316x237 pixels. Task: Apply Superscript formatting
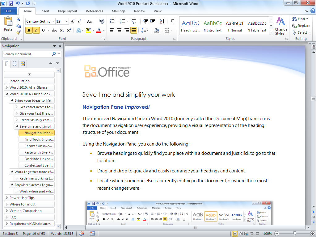(69, 30)
